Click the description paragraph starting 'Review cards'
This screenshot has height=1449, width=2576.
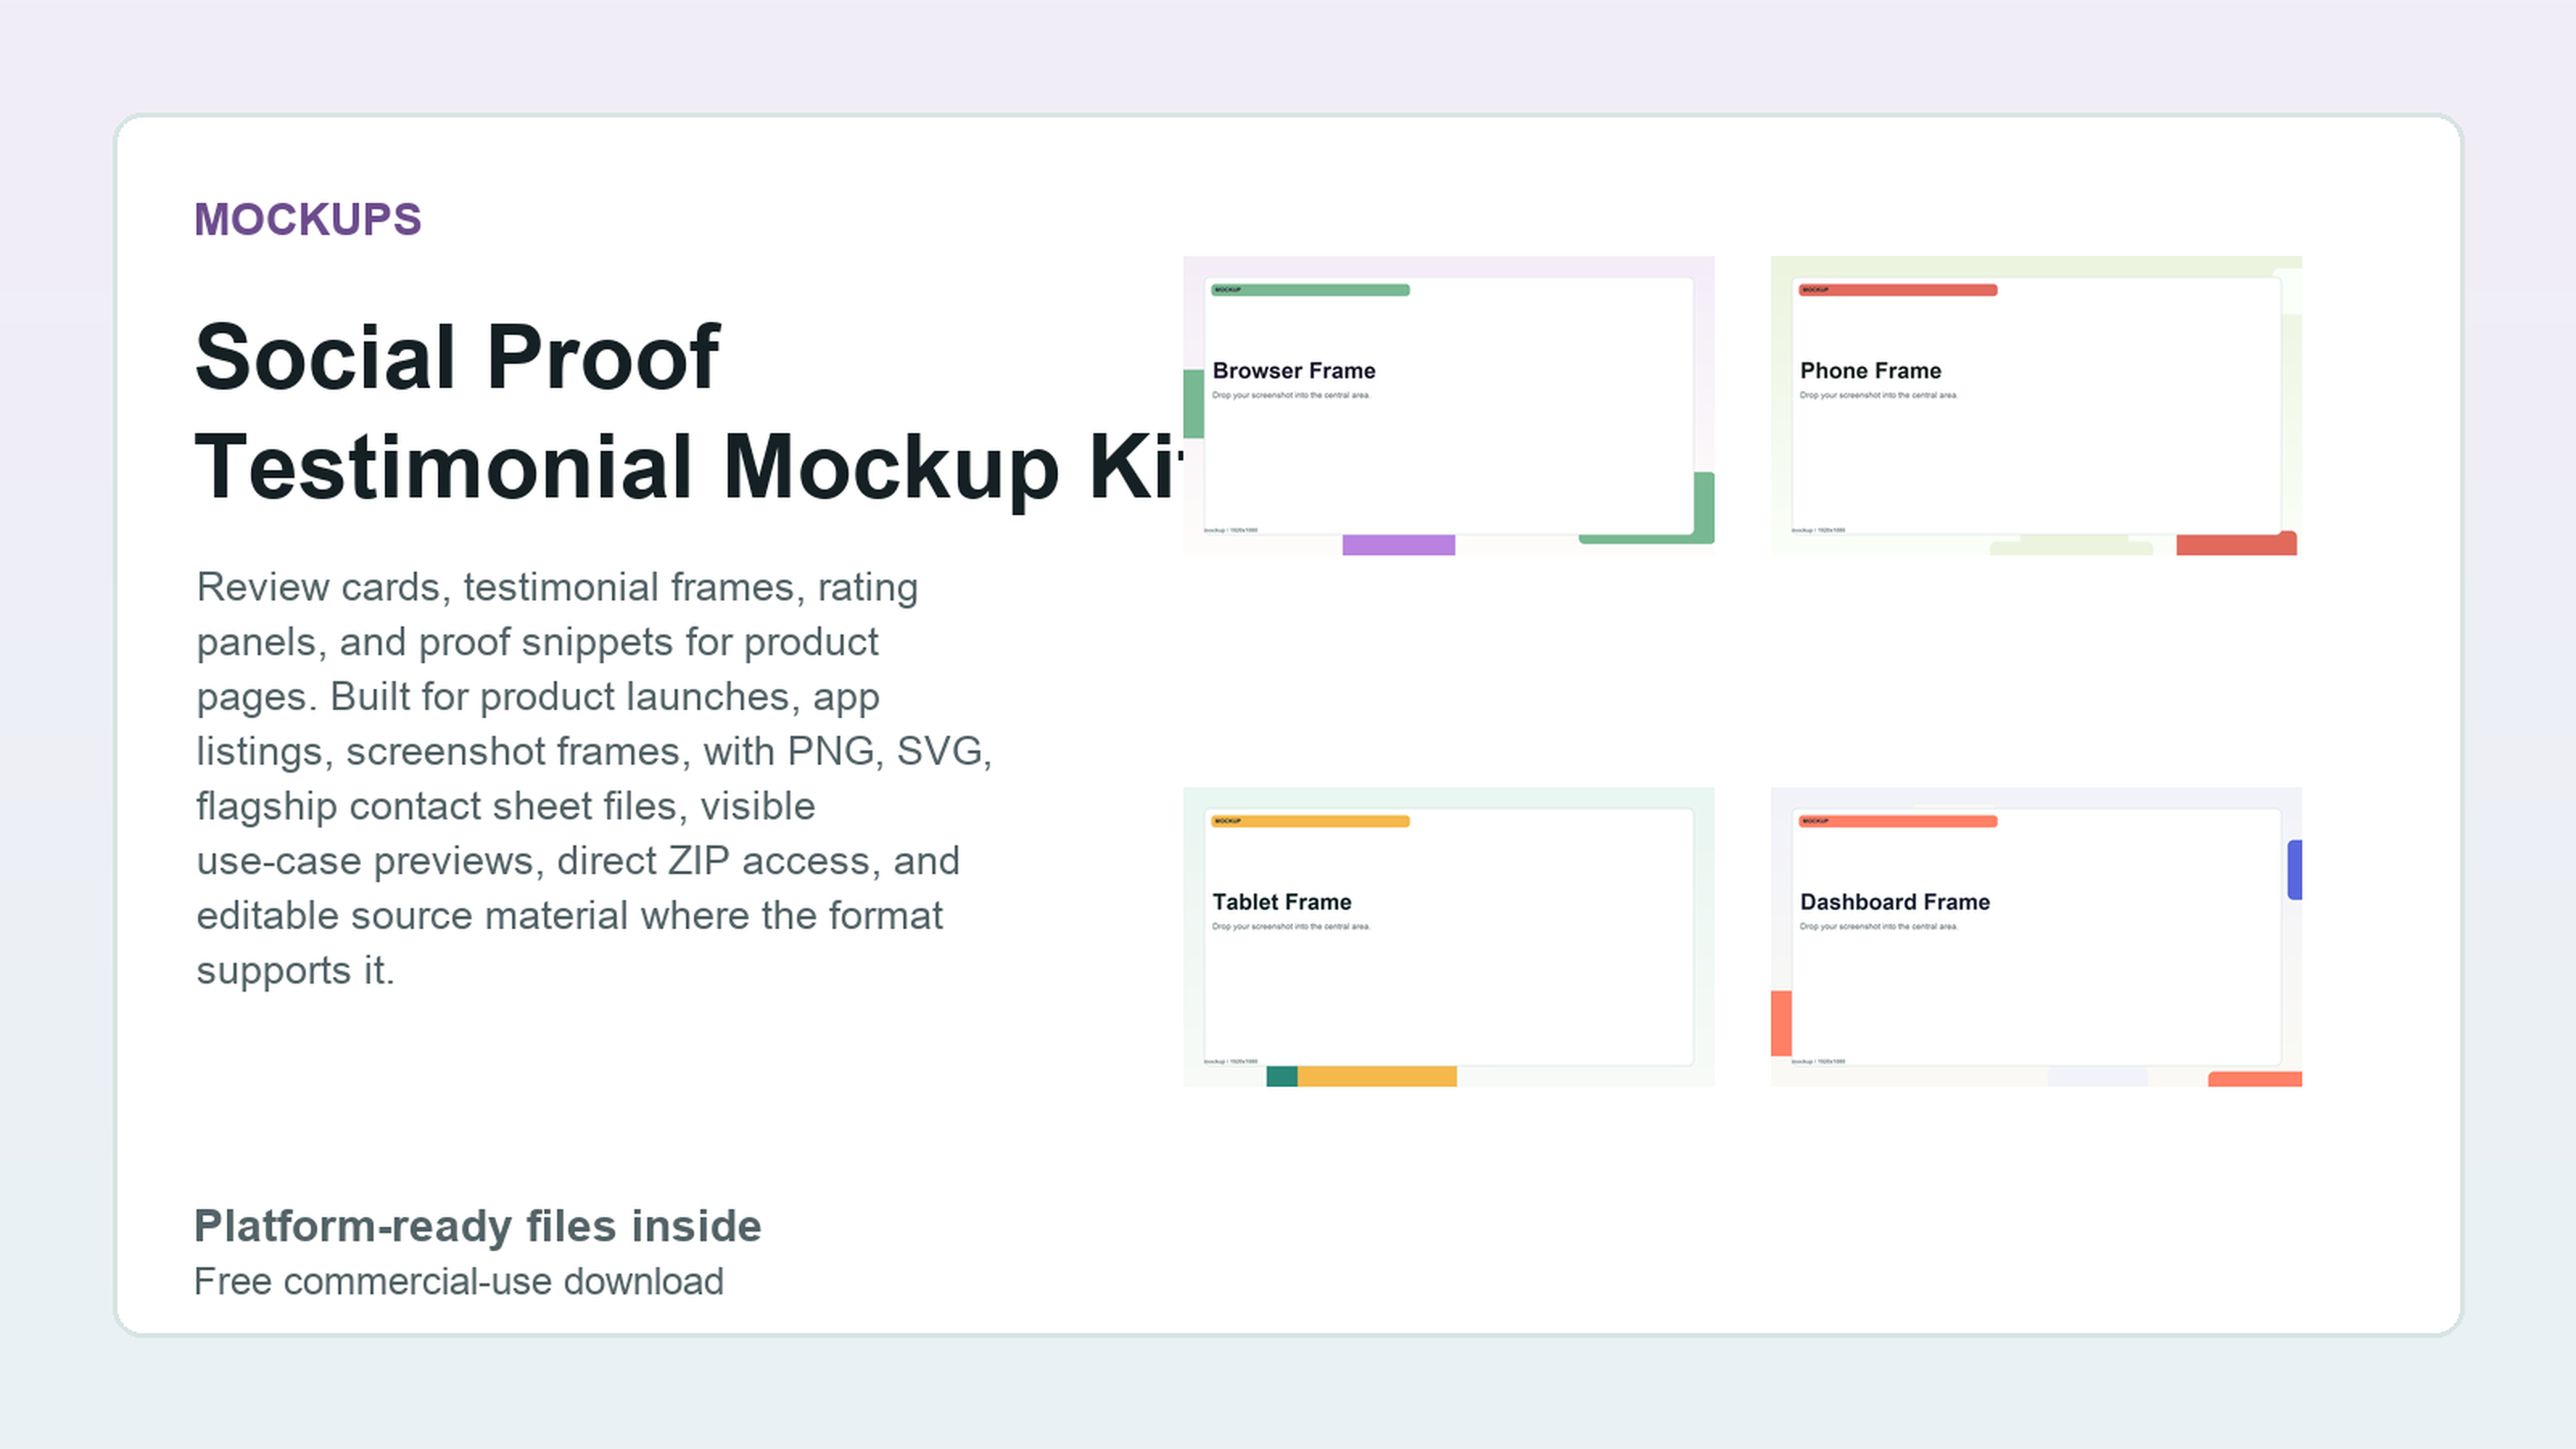[594, 778]
